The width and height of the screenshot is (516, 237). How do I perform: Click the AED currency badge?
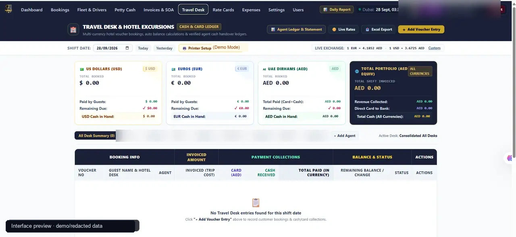(x=335, y=69)
